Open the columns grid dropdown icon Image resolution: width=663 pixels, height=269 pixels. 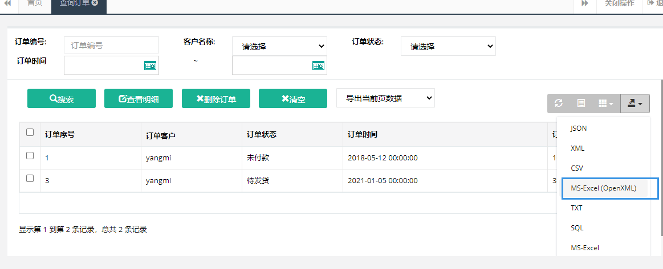click(606, 104)
